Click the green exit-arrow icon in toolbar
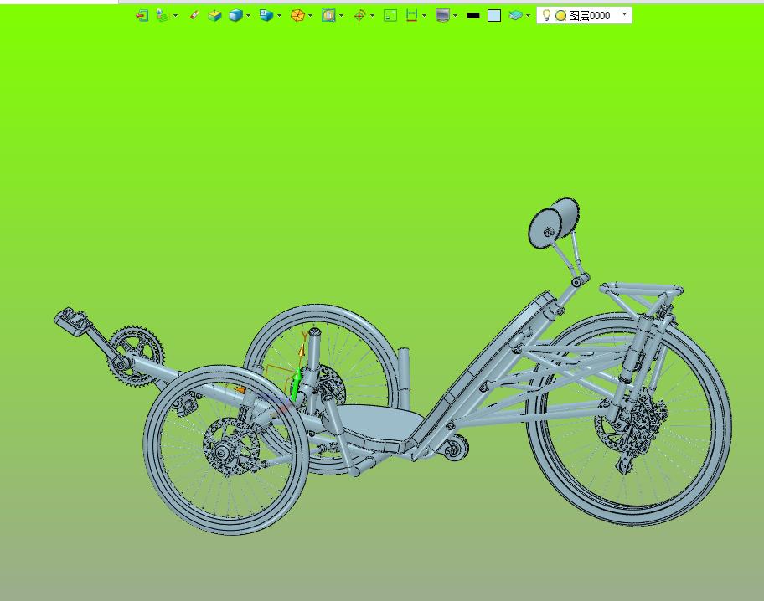 coord(142,15)
